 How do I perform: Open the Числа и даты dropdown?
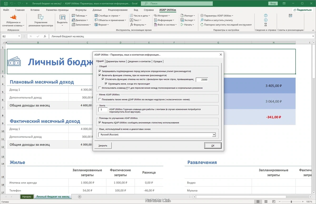tap(140, 16)
